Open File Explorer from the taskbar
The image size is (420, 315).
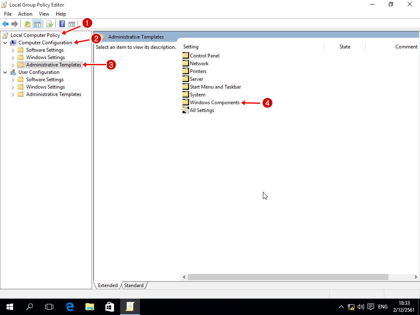[89, 306]
